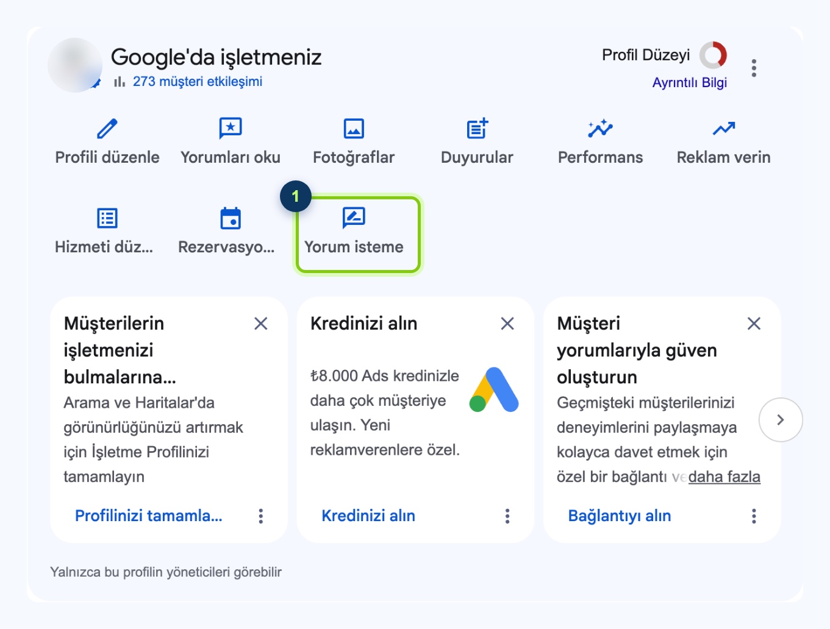Open Performans sparkle chart icon
830x629 pixels.
coord(600,129)
